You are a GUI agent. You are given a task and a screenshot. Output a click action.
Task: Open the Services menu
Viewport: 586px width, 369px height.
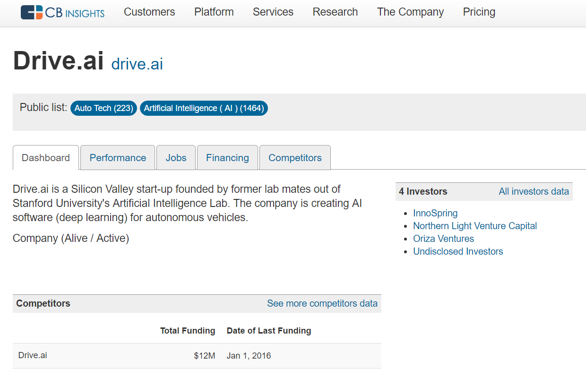(273, 12)
